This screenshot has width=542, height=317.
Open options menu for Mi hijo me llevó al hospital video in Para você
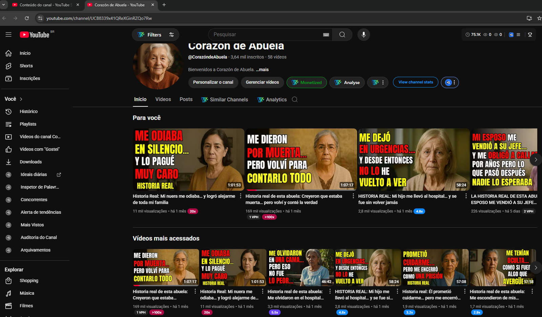[x=466, y=196]
